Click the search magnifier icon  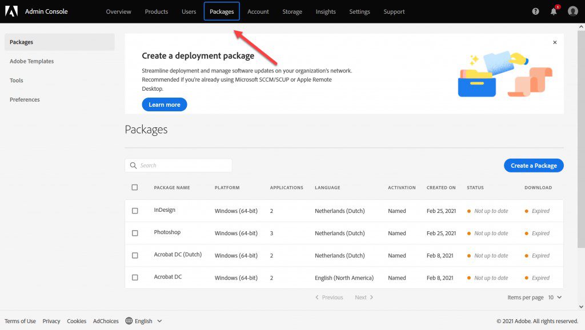(133, 166)
